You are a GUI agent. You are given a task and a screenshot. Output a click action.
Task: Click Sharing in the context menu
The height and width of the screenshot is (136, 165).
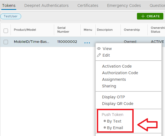tap(109, 86)
